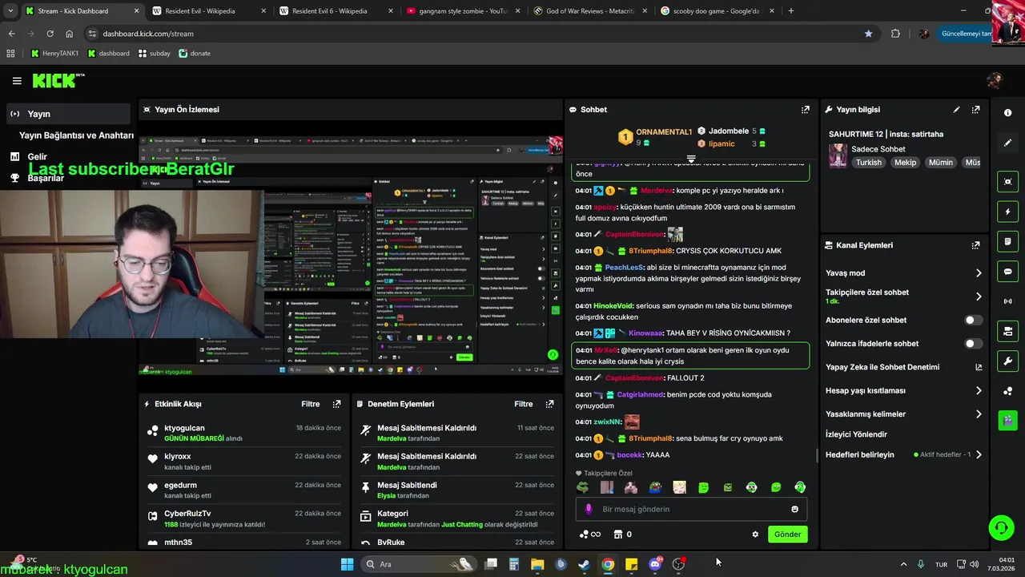The width and height of the screenshot is (1025, 577).
Task: Toggle the chat bubble icon in right sidebar
Action: 1007,272
